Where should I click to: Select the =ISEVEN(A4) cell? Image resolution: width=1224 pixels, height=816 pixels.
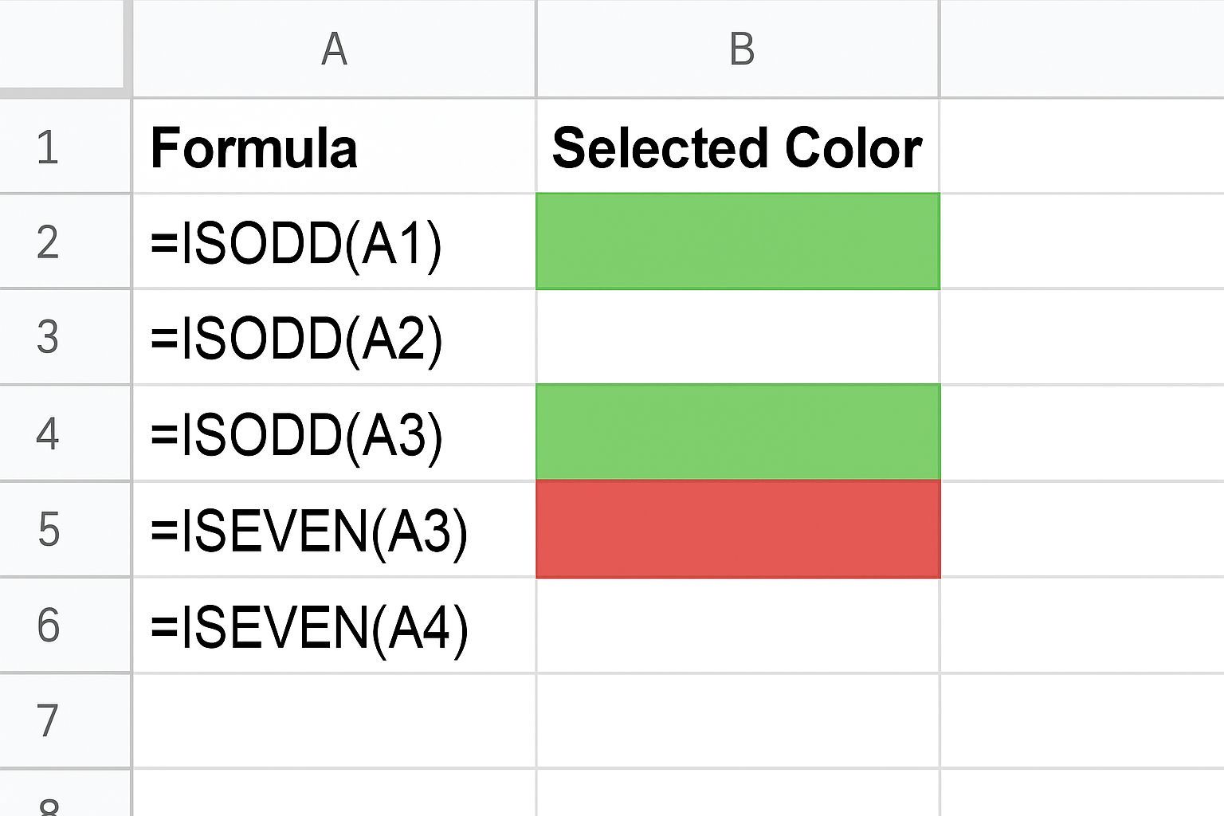point(334,625)
